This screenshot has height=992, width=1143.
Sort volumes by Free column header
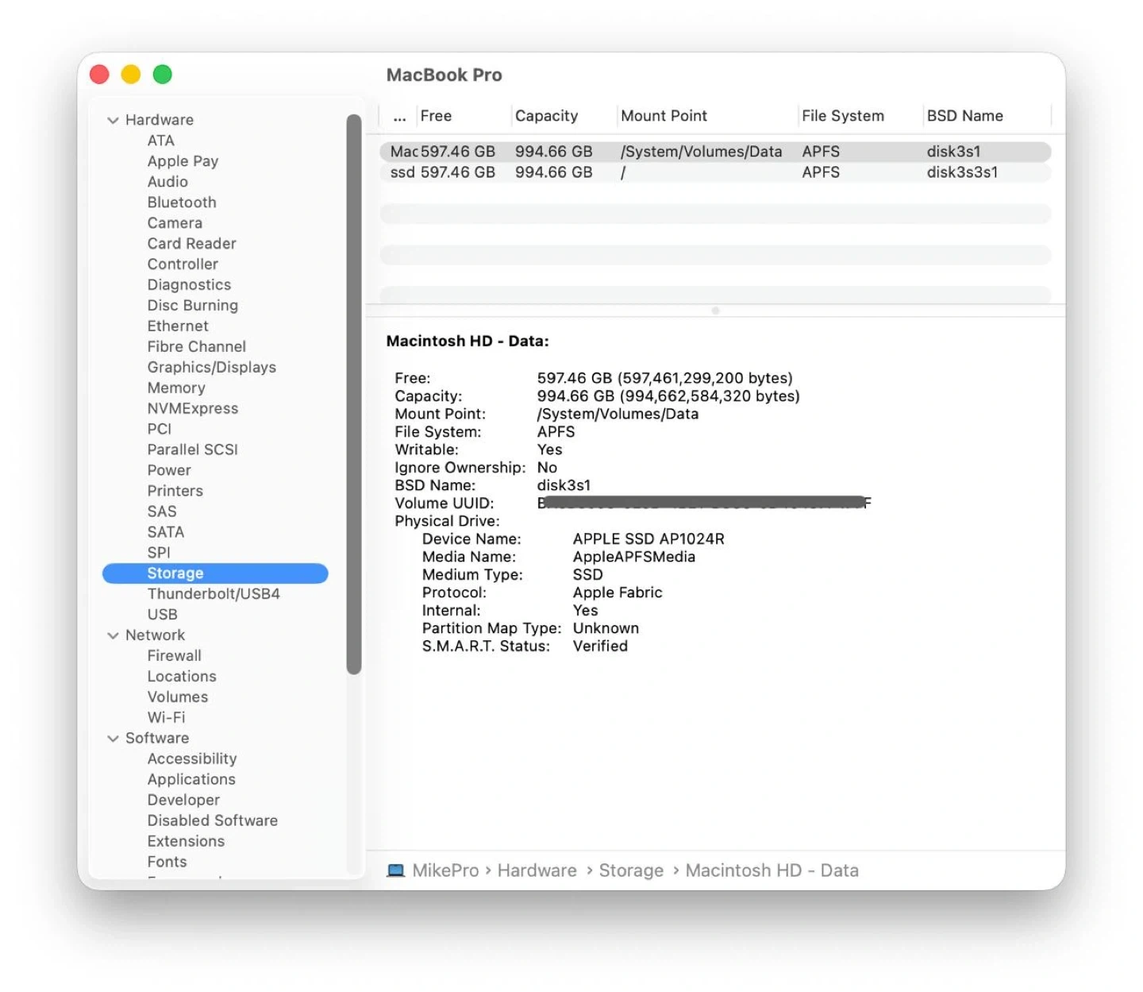coord(436,116)
